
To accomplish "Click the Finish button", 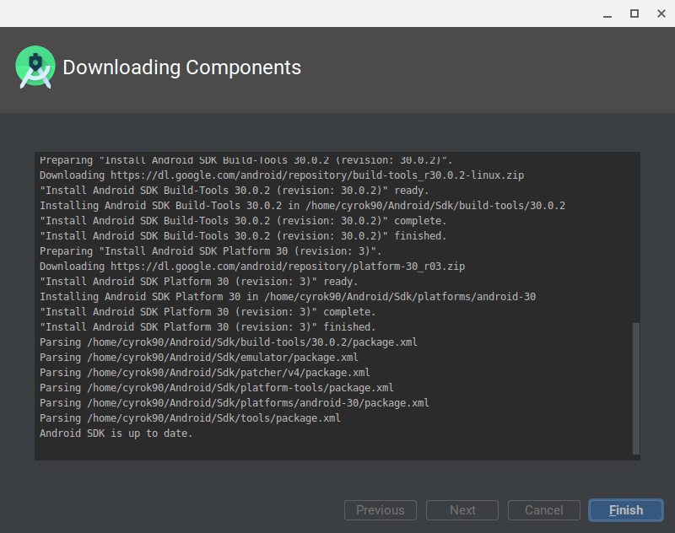I will pyautogui.click(x=626, y=510).
